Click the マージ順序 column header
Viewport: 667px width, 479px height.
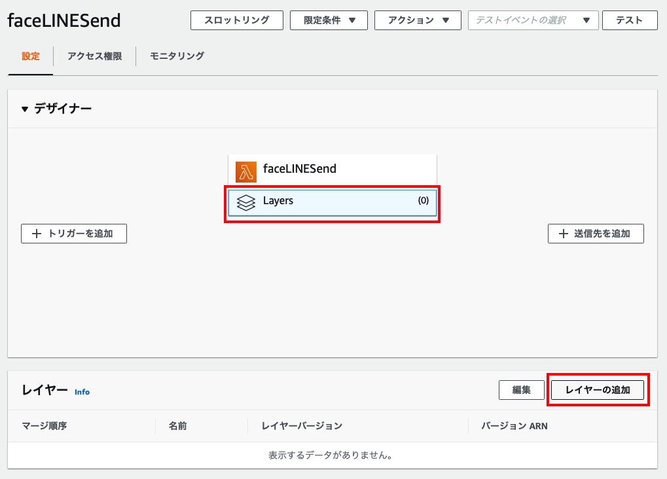click(x=45, y=426)
